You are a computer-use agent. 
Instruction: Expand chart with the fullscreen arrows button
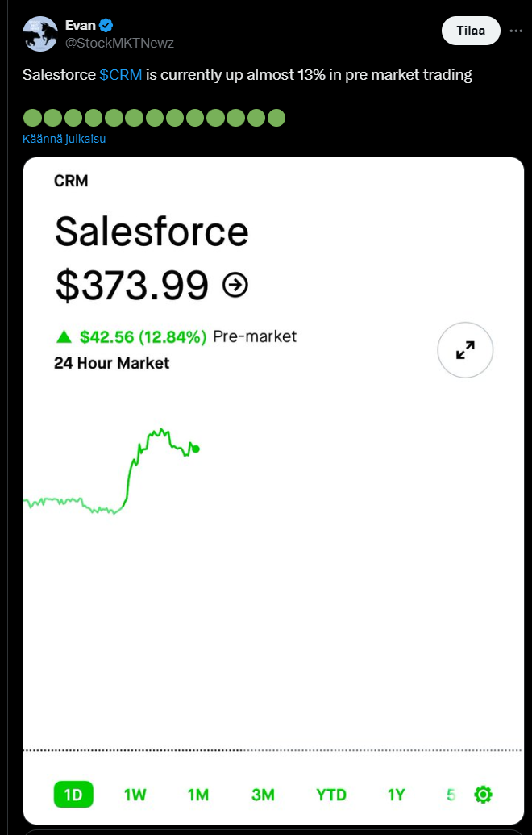[465, 350]
